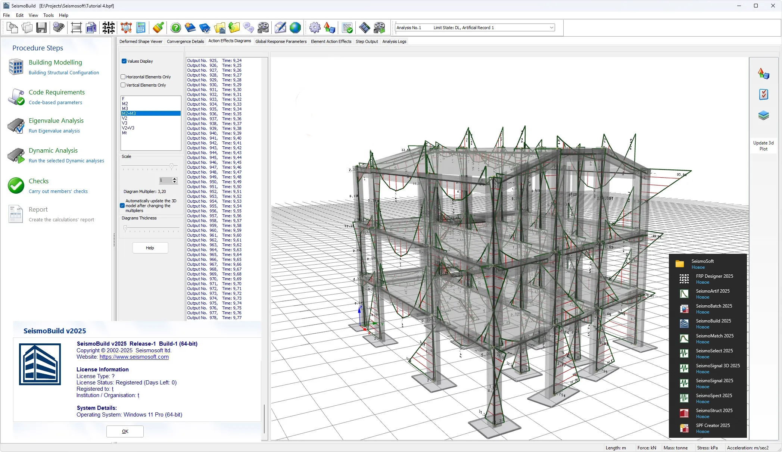This screenshot has width=782, height=452.
Task: Click the Help button in diagram panel
Action: click(x=150, y=248)
